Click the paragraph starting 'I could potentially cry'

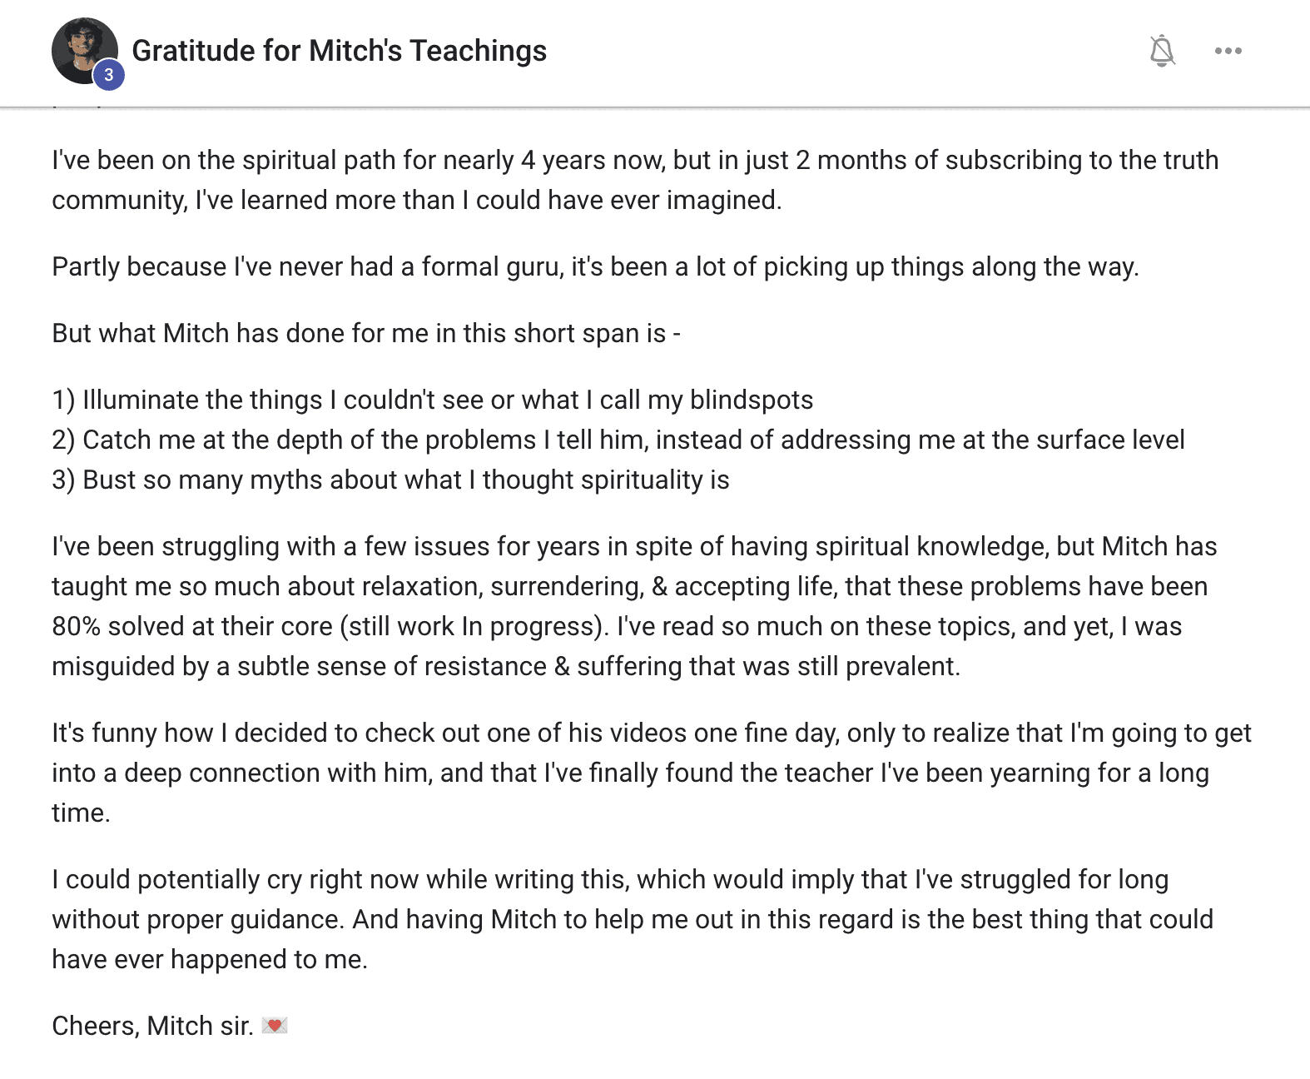(632, 919)
